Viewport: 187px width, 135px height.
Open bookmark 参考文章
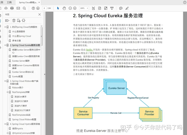pyautogui.click(x=16, y=41)
